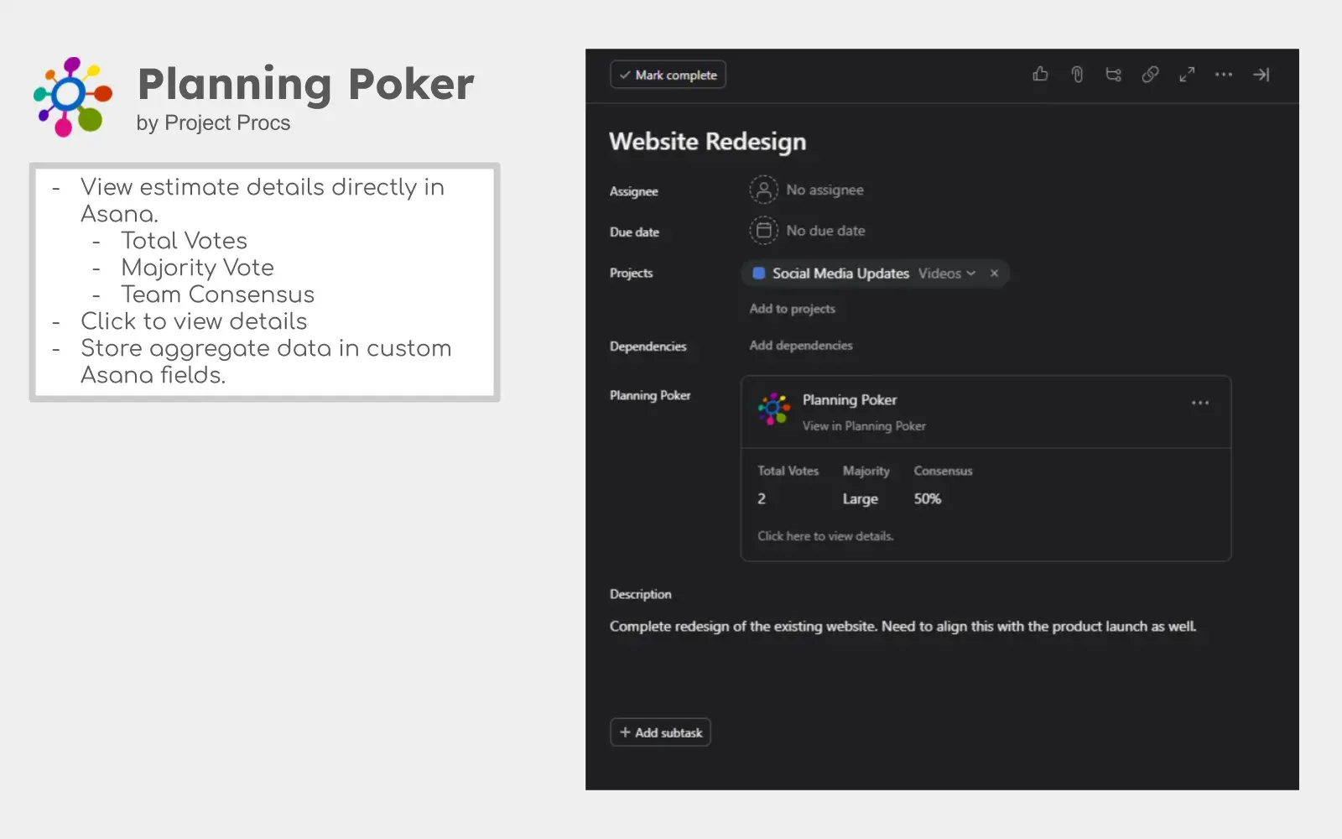
Task: Open the task toolbar's three-dot menu
Action: pyautogui.click(x=1224, y=75)
